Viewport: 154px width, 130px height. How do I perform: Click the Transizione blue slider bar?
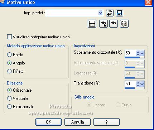[130, 88]
